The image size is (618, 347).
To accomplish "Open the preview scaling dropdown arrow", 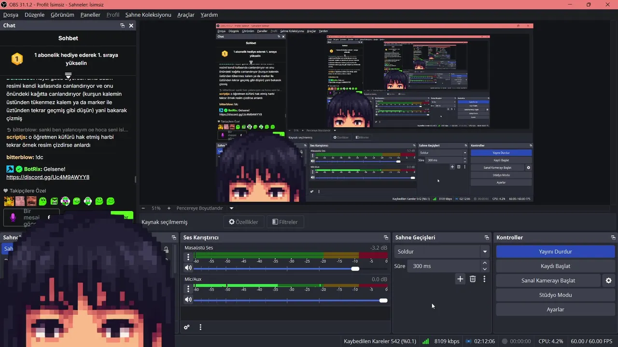I will (x=231, y=208).
